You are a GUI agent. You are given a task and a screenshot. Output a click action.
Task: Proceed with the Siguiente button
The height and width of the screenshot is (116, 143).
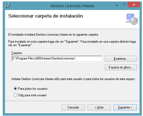(125, 107)
